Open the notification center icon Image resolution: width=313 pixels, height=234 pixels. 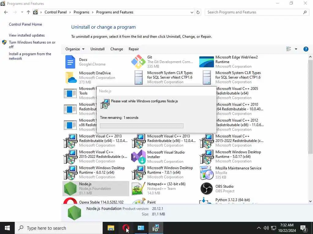tap(304, 228)
